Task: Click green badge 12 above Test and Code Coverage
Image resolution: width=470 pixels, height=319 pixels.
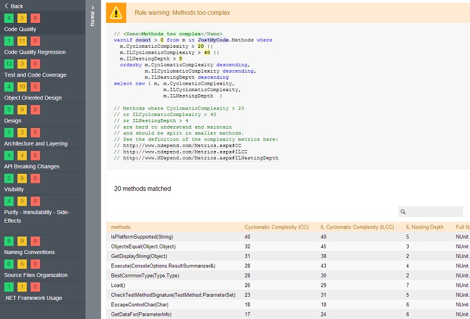Action: tap(9, 64)
